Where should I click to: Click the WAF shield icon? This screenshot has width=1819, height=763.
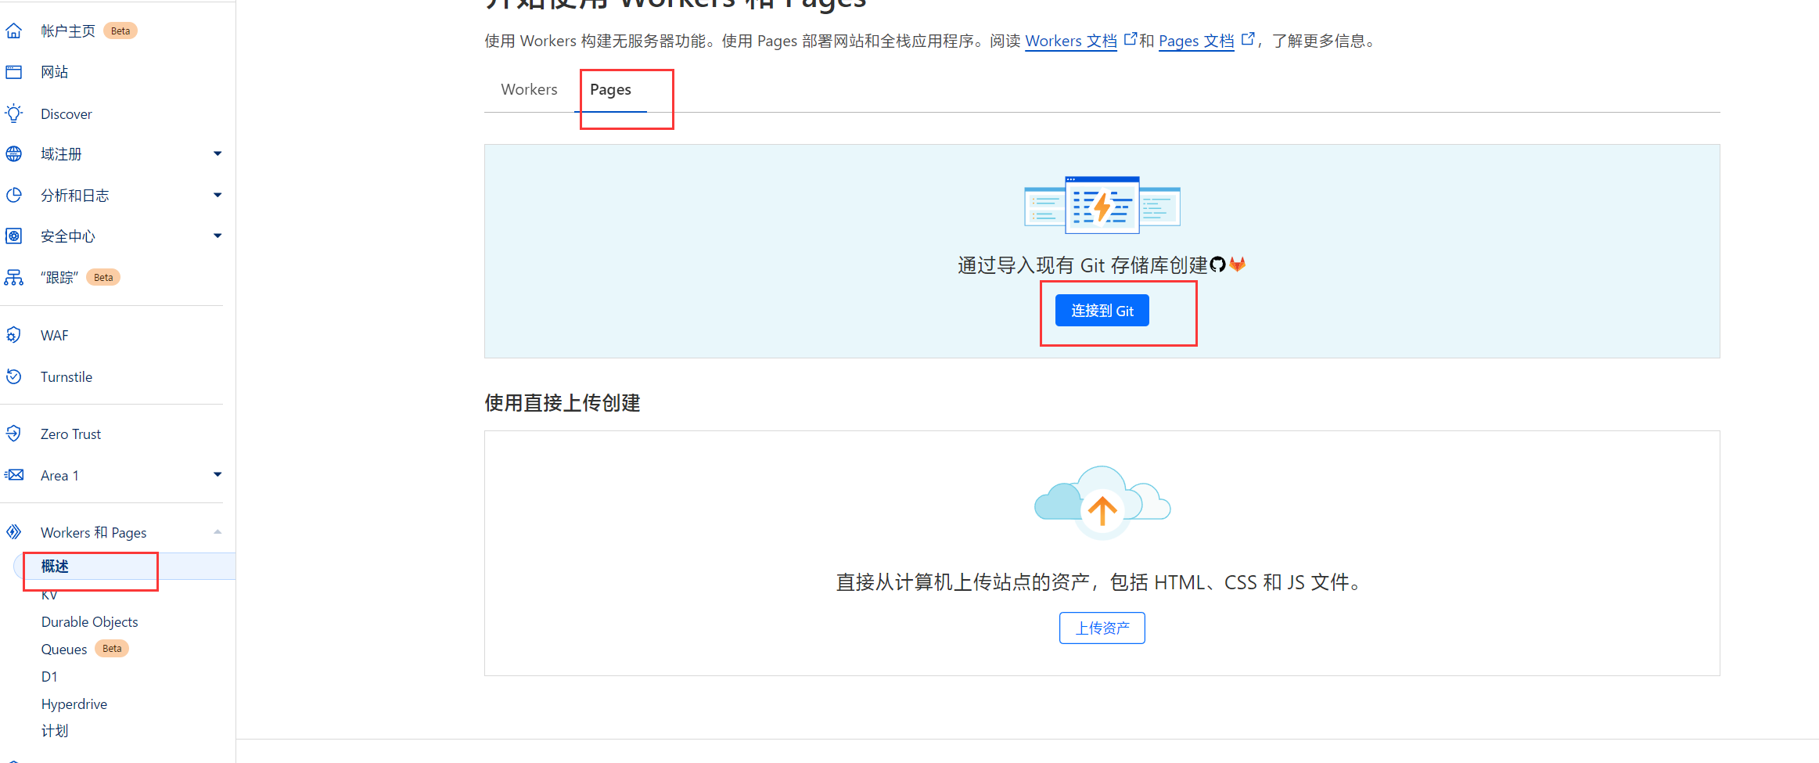(x=14, y=335)
